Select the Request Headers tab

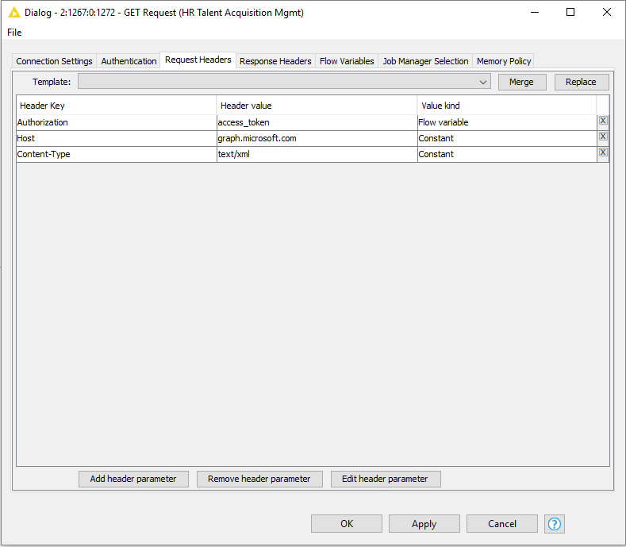(x=198, y=60)
